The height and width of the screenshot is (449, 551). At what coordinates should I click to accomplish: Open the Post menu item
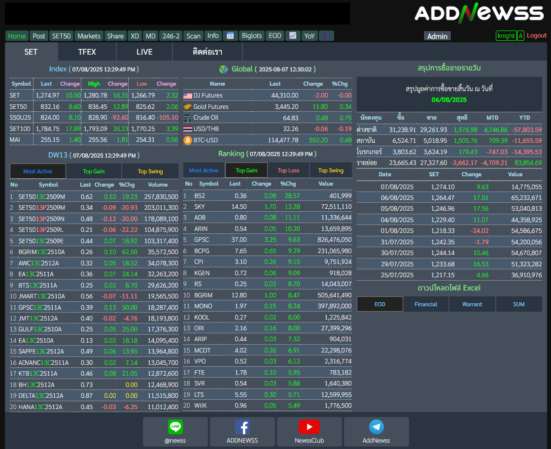point(38,36)
